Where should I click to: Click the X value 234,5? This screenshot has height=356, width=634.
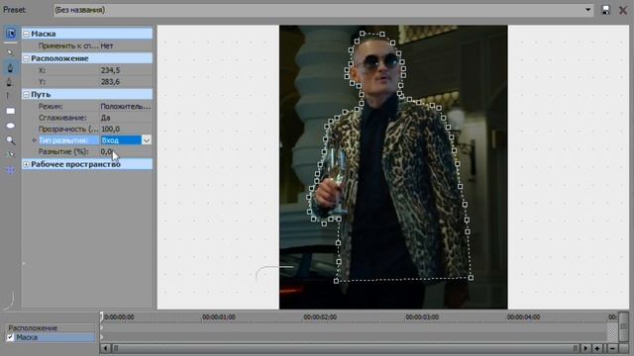coord(110,70)
